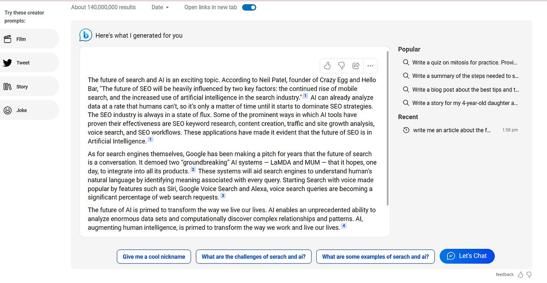This screenshot has height=283, width=547.
Task: Click search icon beside blog post suggestion
Action: click(x=406, y=90)
